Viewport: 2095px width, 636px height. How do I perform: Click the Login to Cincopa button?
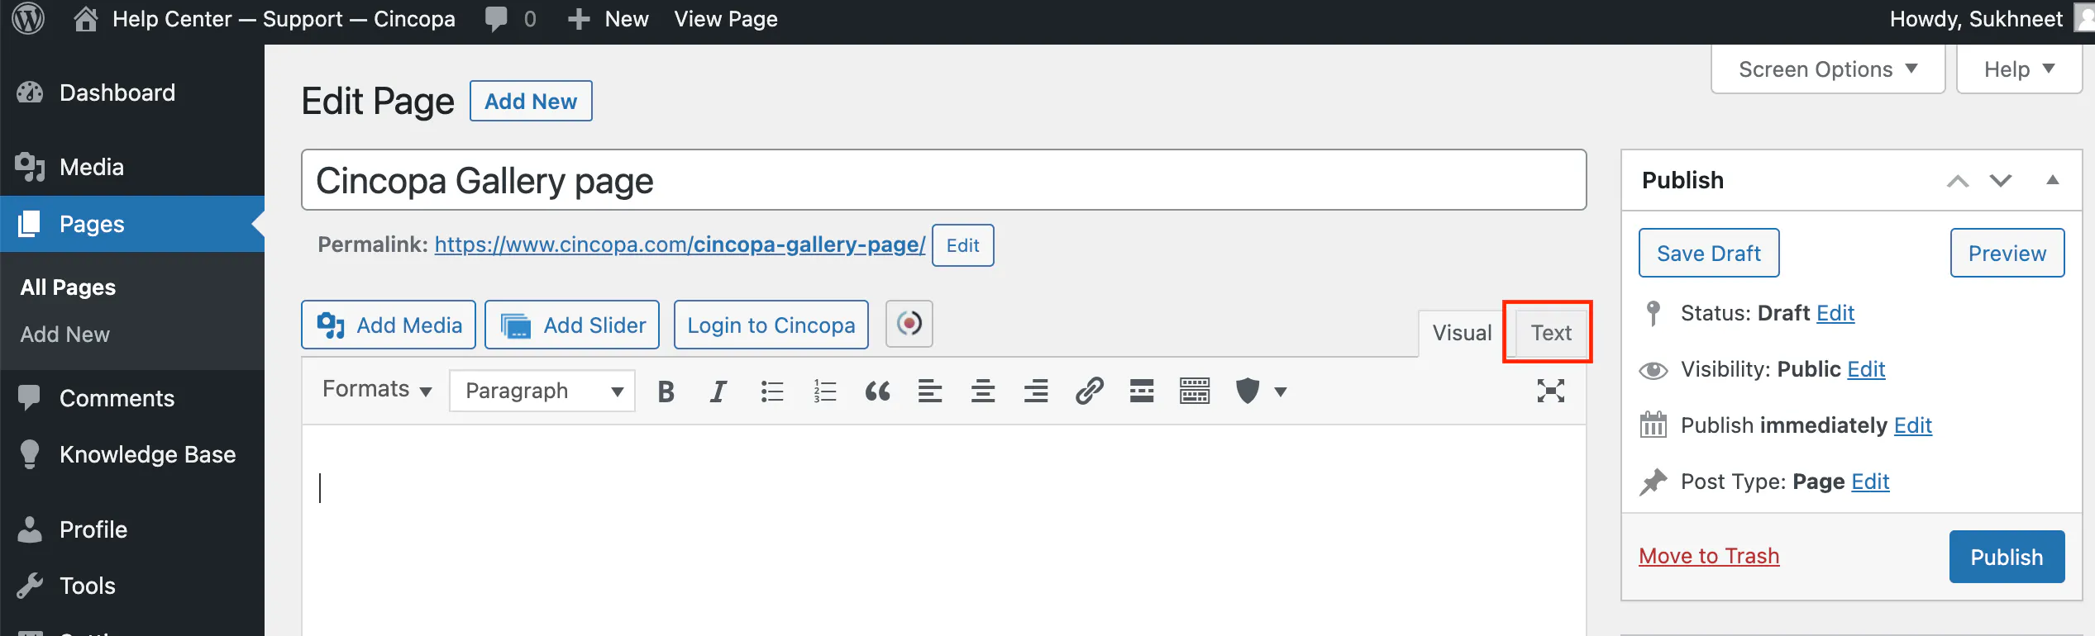[771, 325]
